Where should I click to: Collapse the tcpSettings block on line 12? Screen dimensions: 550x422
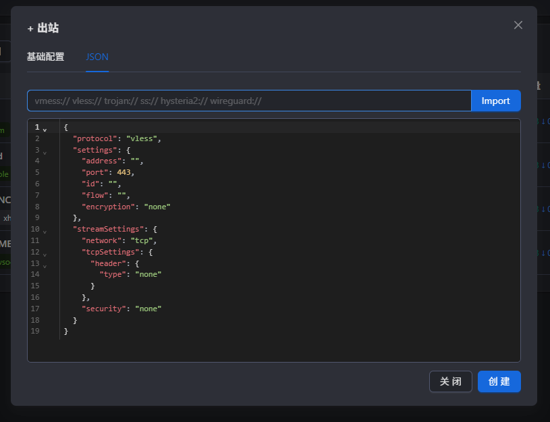pyautogui.click(x=45, y=255)
